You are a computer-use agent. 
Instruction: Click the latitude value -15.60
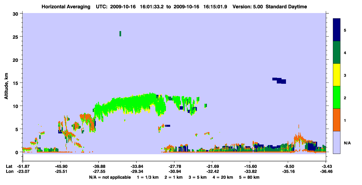(x=250, y=166)
